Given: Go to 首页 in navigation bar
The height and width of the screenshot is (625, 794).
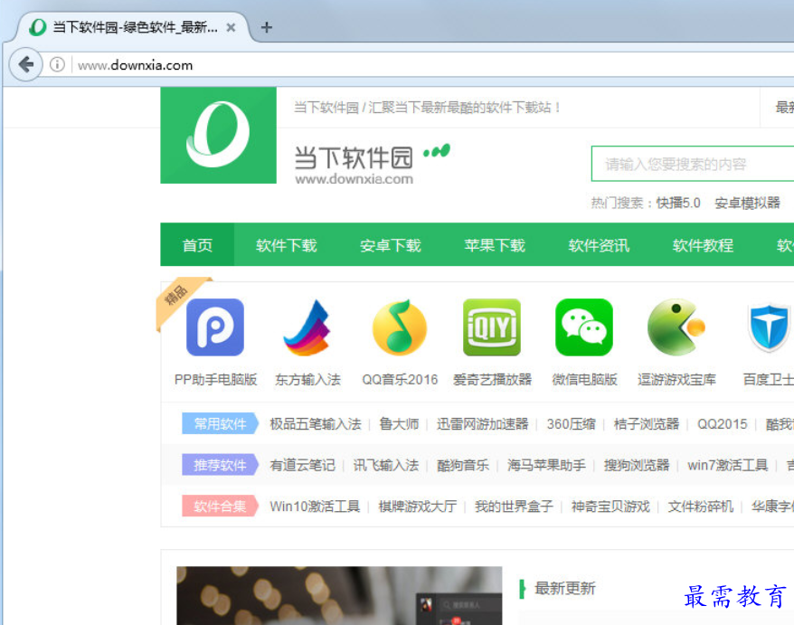Looking at the screenshot, I should coord(197,245).
